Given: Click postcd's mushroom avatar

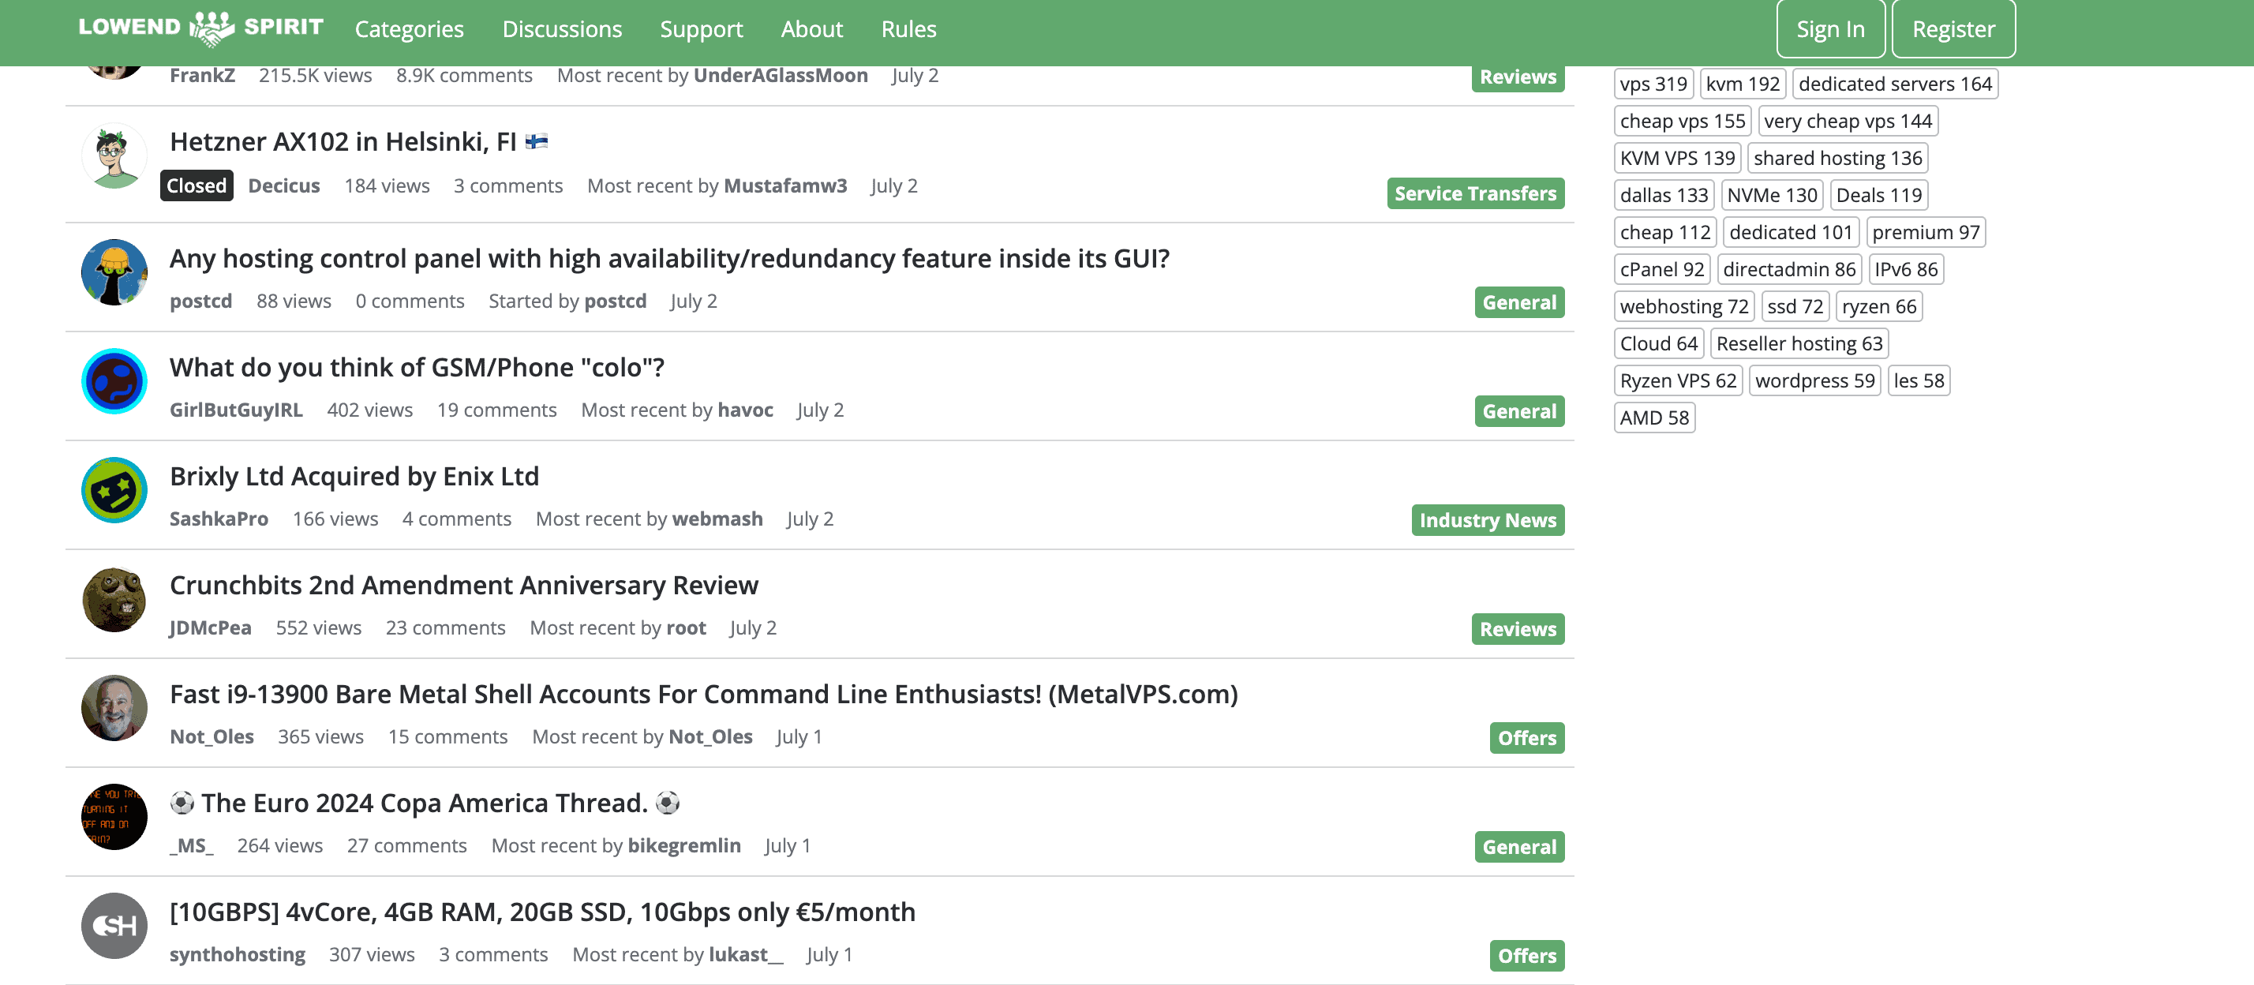Looking at the screenshot, I should (x=114, y=272).
